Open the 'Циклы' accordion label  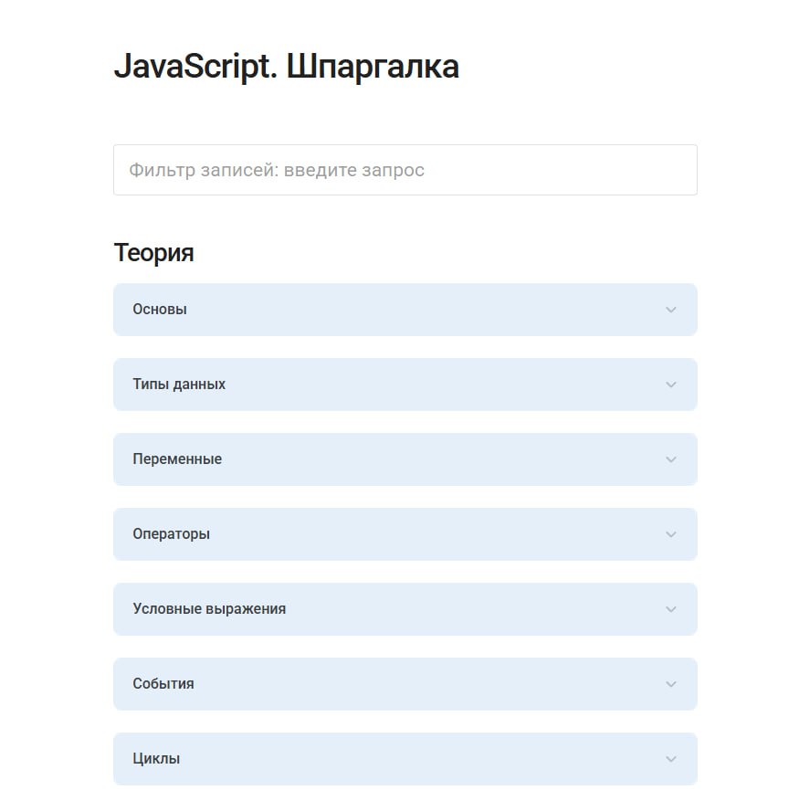tap(156, 759)
